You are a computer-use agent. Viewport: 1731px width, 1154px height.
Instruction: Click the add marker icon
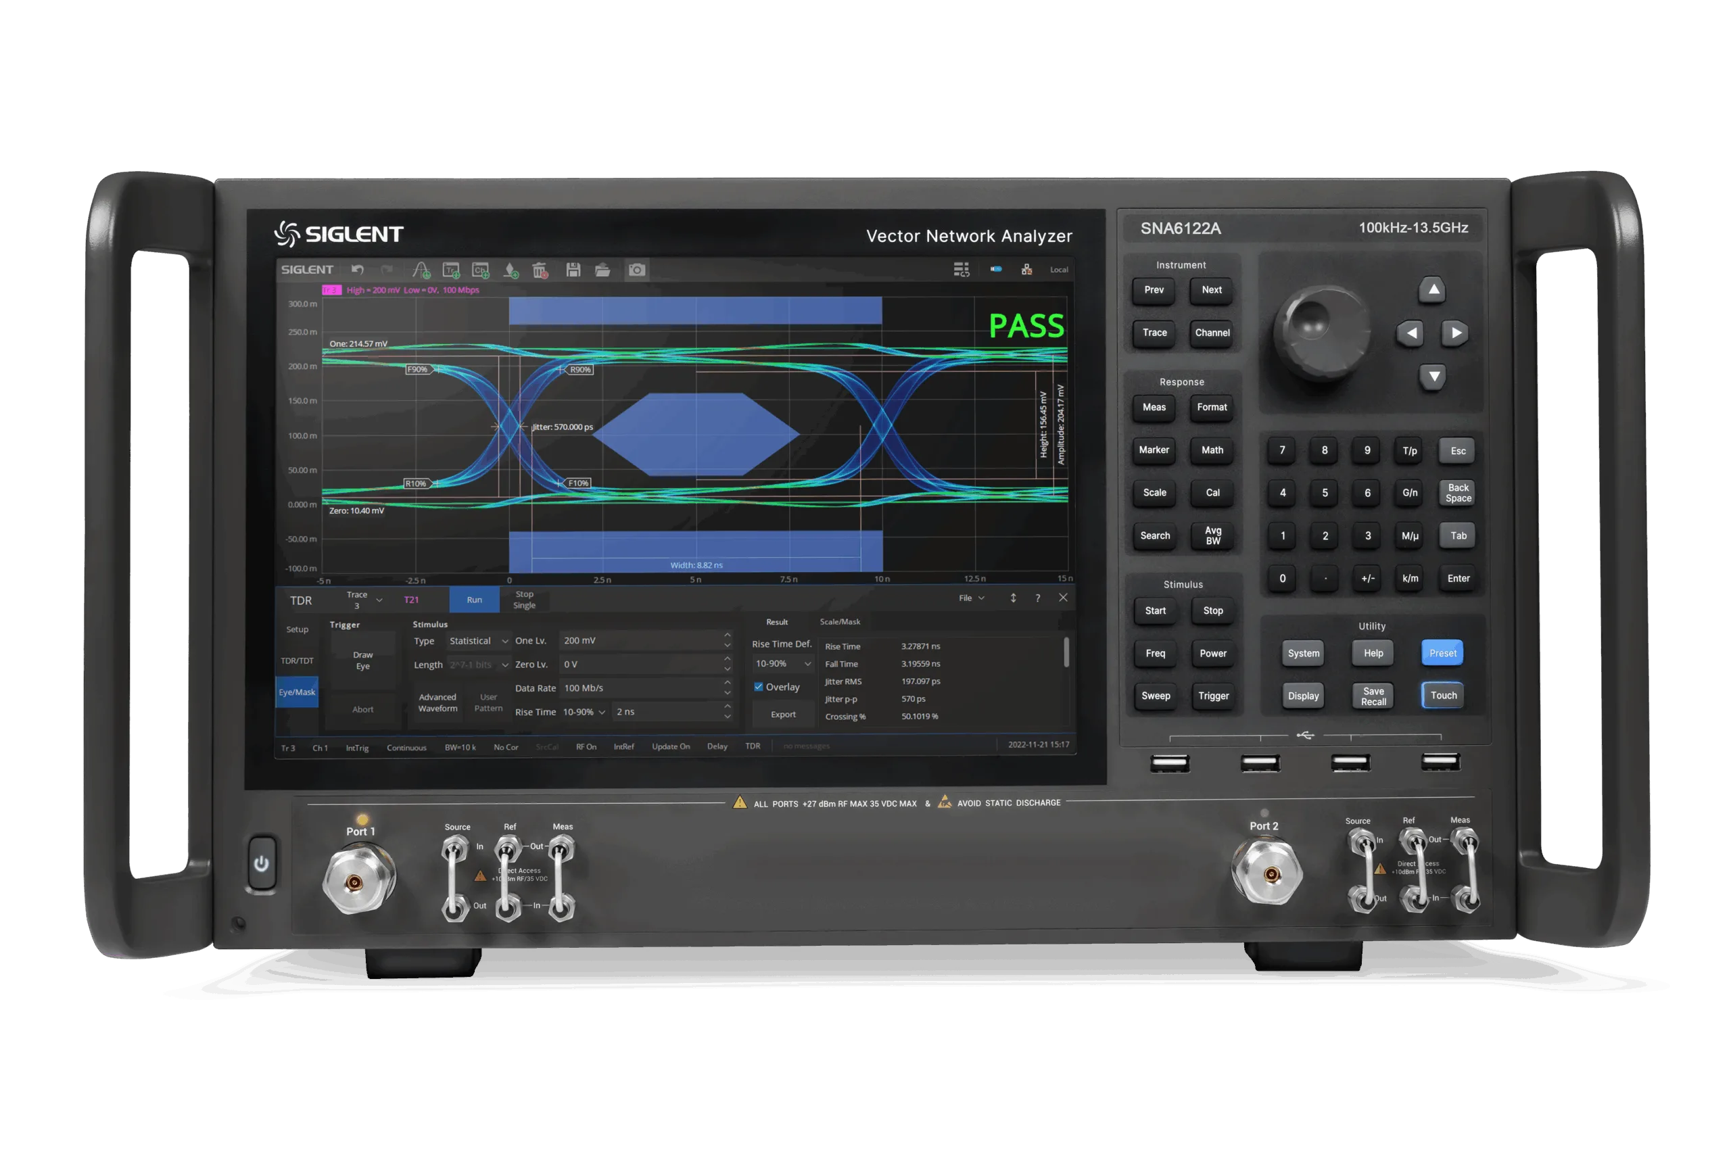click(x=511, y=270)
